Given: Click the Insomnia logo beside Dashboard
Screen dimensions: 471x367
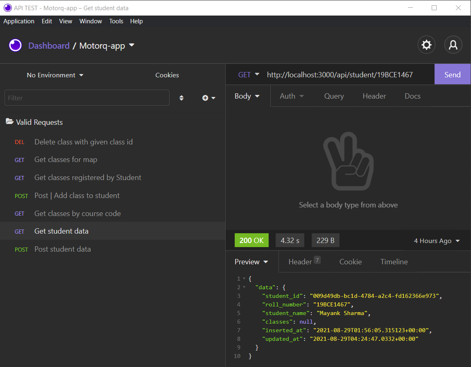Looking at the screenshot, I should 15,45.
